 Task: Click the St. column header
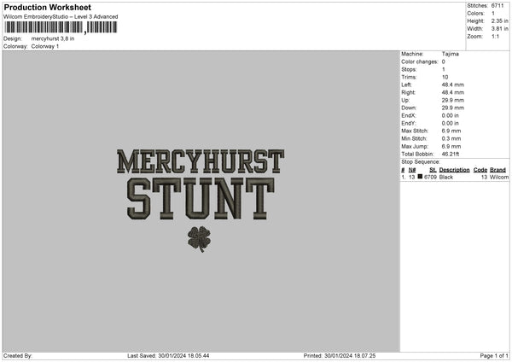433,170
